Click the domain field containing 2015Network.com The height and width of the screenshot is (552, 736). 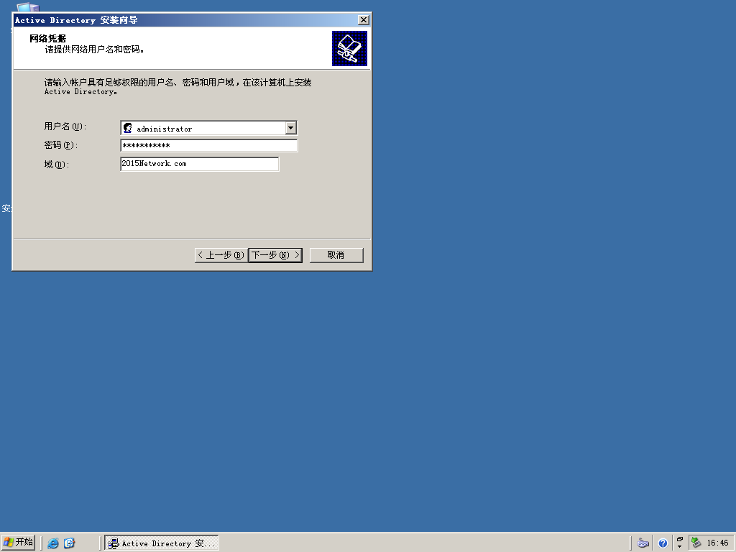coord(200,164)
